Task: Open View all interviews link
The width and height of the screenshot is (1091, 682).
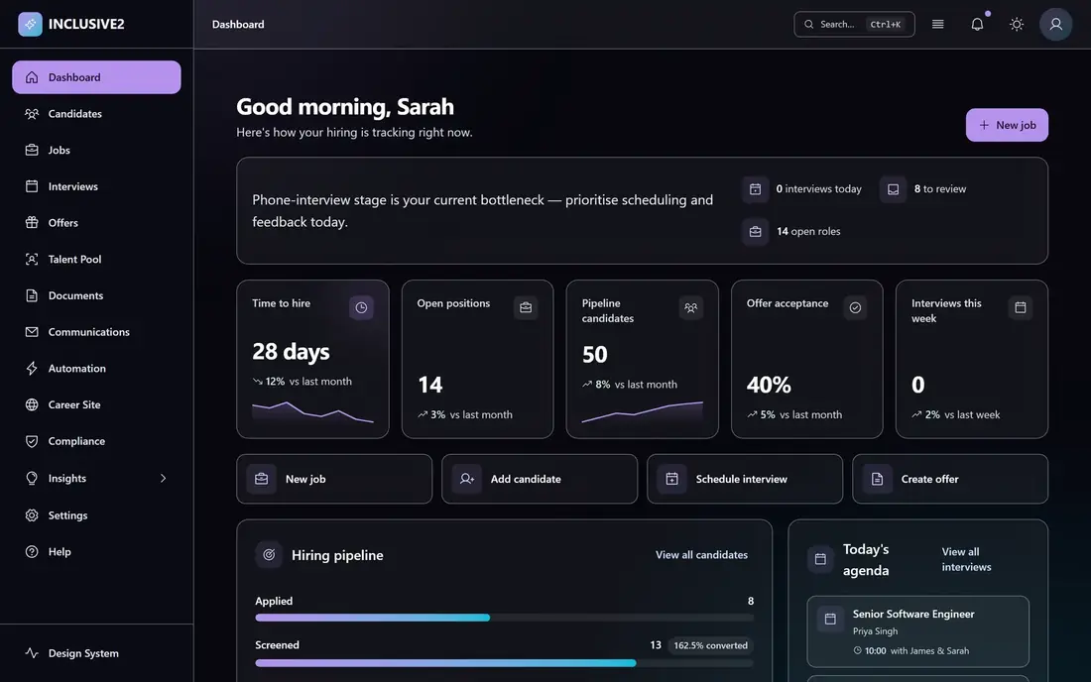Action: click(966, 559)
